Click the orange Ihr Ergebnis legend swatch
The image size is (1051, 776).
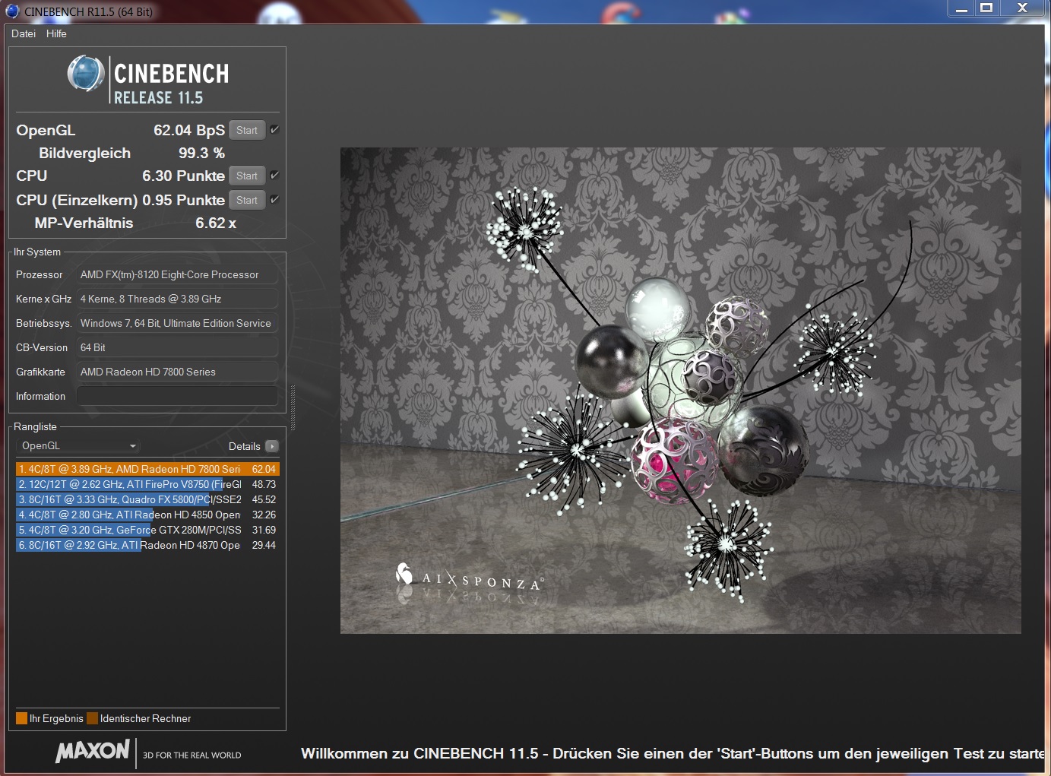(21, 718)
